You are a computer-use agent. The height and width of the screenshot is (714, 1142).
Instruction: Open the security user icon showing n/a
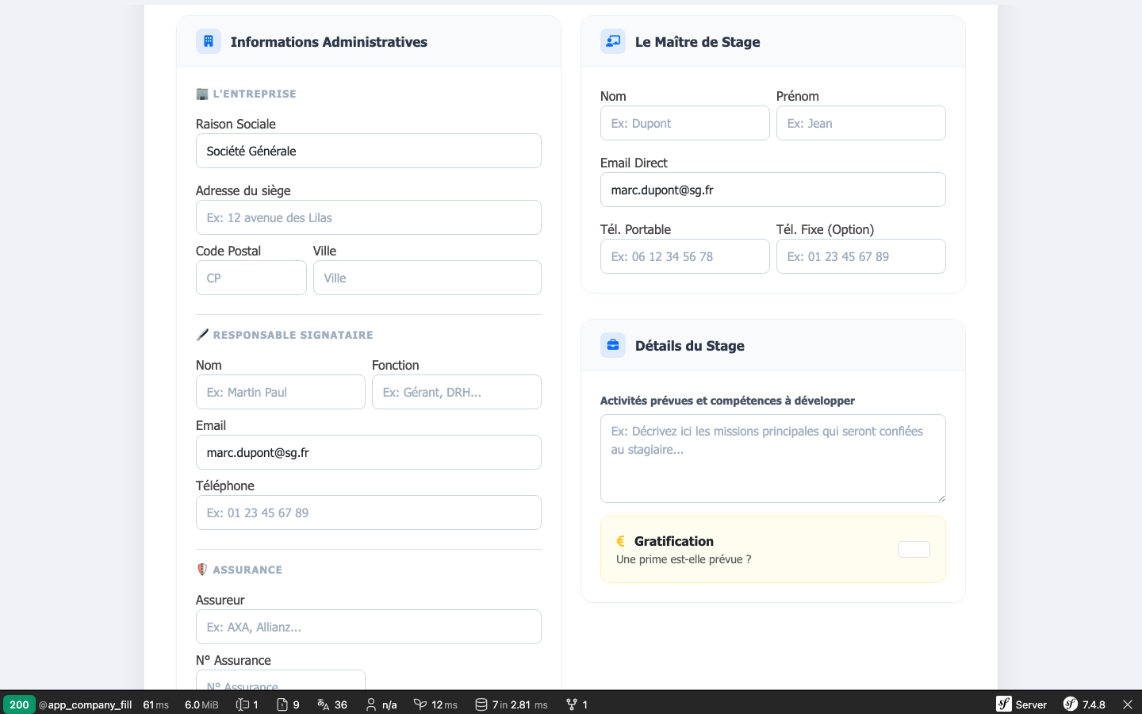pos(381,704)
